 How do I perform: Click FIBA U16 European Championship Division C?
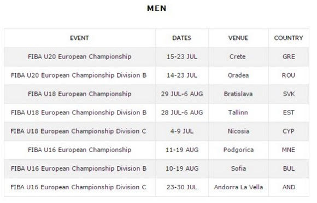point(78,187)
